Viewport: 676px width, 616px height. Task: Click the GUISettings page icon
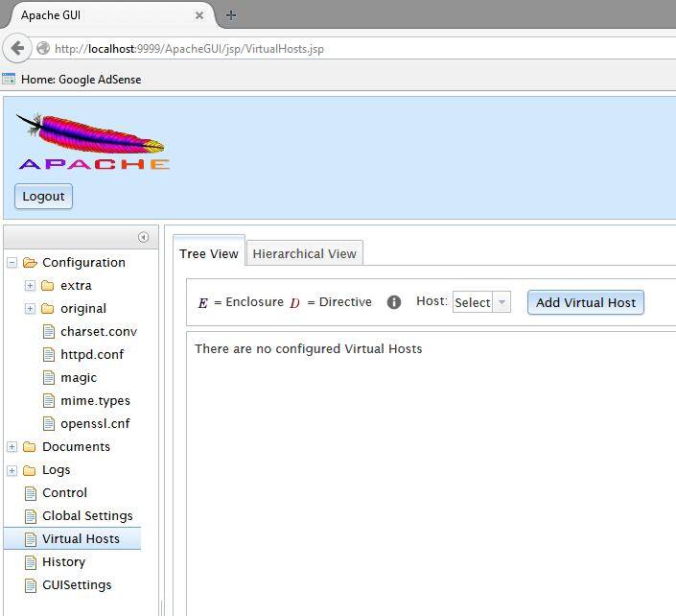point(31,585)
